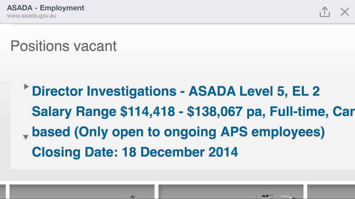Tap the www.asada.gov.au address text

tap(32, 16)
